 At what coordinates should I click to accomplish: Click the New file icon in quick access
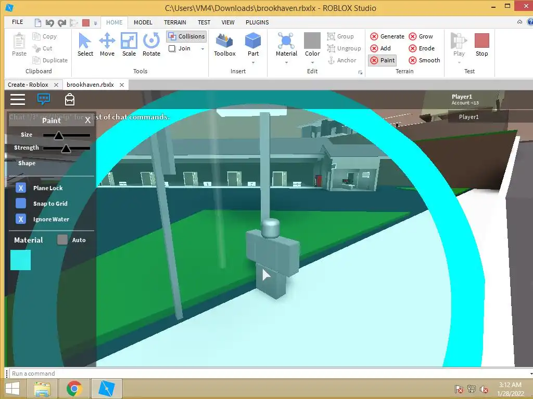[x=38, y=23]
